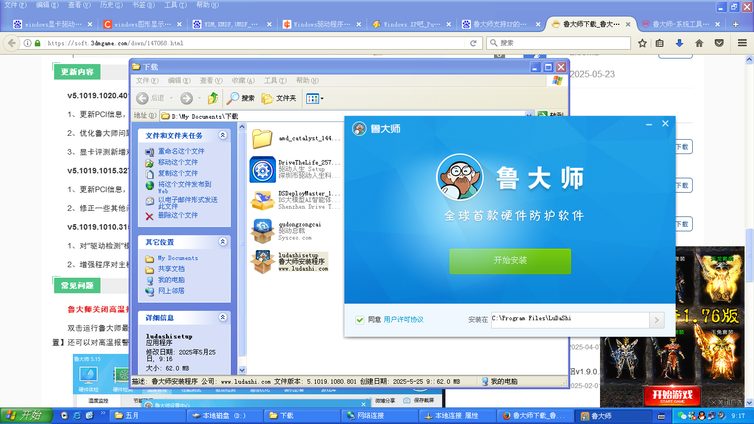The width and height of the screenshot is (754, 424).
Task: Switch to 鲁大师-系统工具 browser tab
Action: [681, 24]
